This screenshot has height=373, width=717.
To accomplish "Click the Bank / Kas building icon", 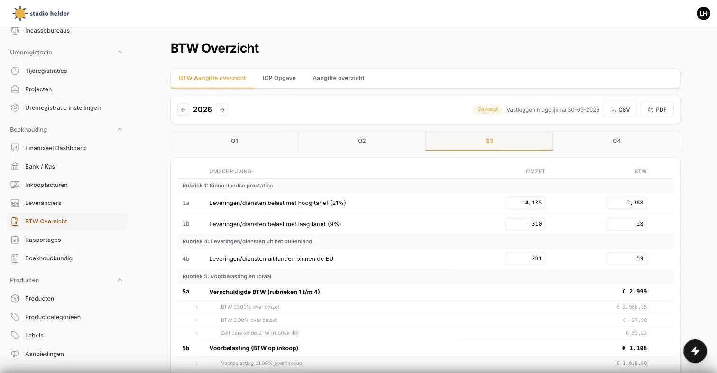I will (x=15, y=167).
